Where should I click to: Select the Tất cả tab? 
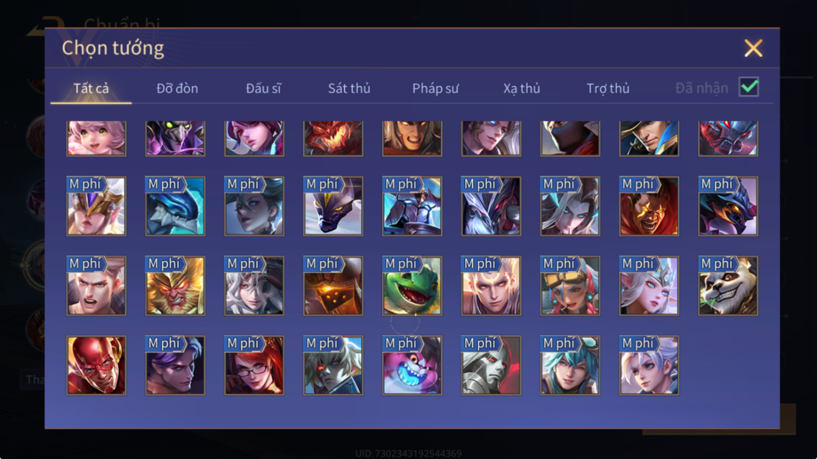pos(91,88)
